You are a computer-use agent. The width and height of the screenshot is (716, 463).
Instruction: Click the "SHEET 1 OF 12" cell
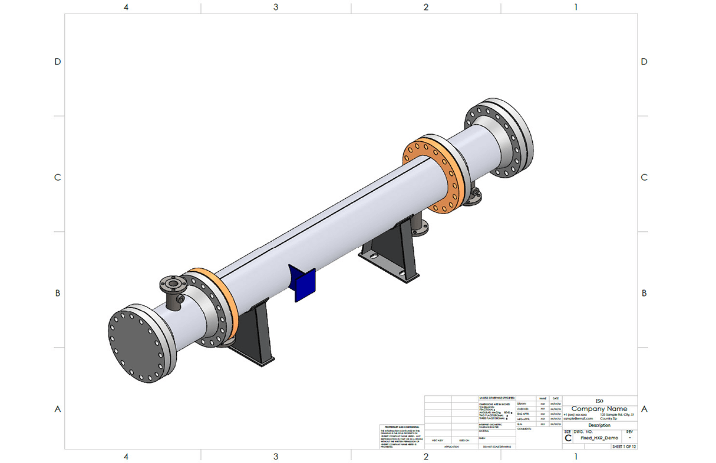pos(624,447)
